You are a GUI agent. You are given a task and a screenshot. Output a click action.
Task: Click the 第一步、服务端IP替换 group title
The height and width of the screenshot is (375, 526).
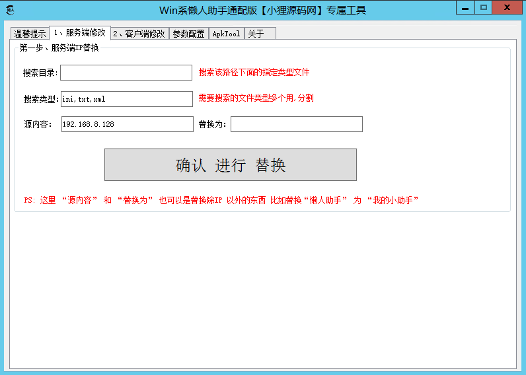coord(59,48)
